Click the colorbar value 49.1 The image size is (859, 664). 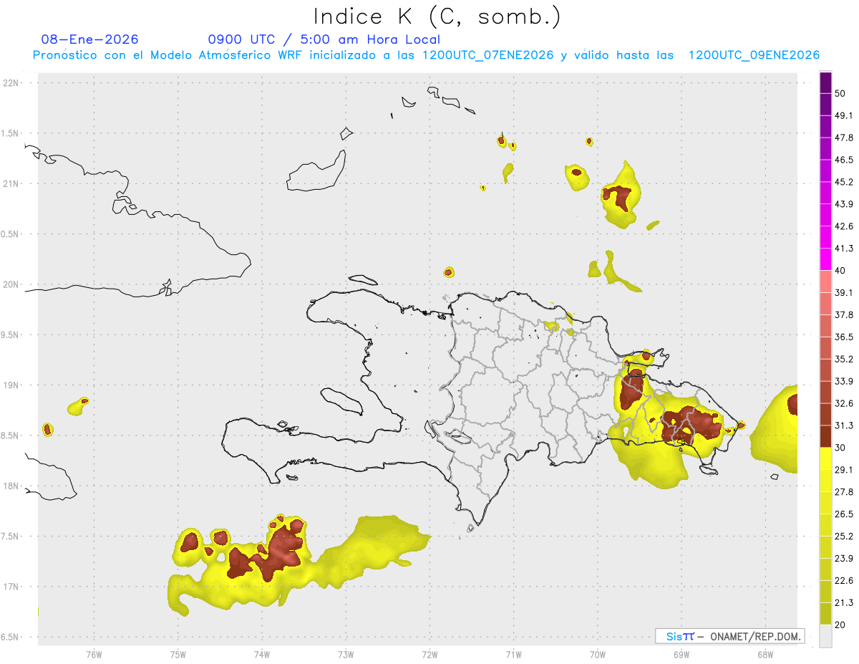pos(844,115)
